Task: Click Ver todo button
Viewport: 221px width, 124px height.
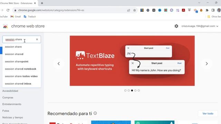Action: [208, 113]
